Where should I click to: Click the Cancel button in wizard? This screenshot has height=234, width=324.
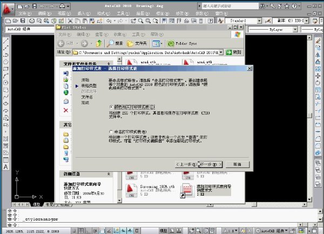click(x=238, y=164)
